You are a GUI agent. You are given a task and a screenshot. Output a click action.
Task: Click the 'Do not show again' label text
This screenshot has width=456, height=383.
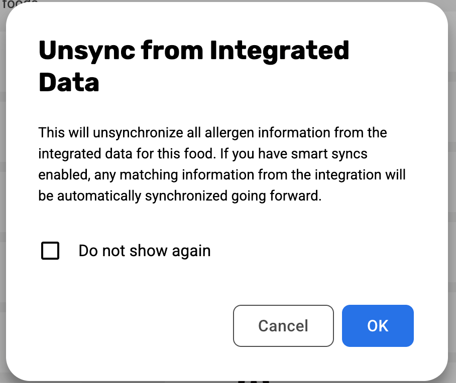[x=144, y=251]
